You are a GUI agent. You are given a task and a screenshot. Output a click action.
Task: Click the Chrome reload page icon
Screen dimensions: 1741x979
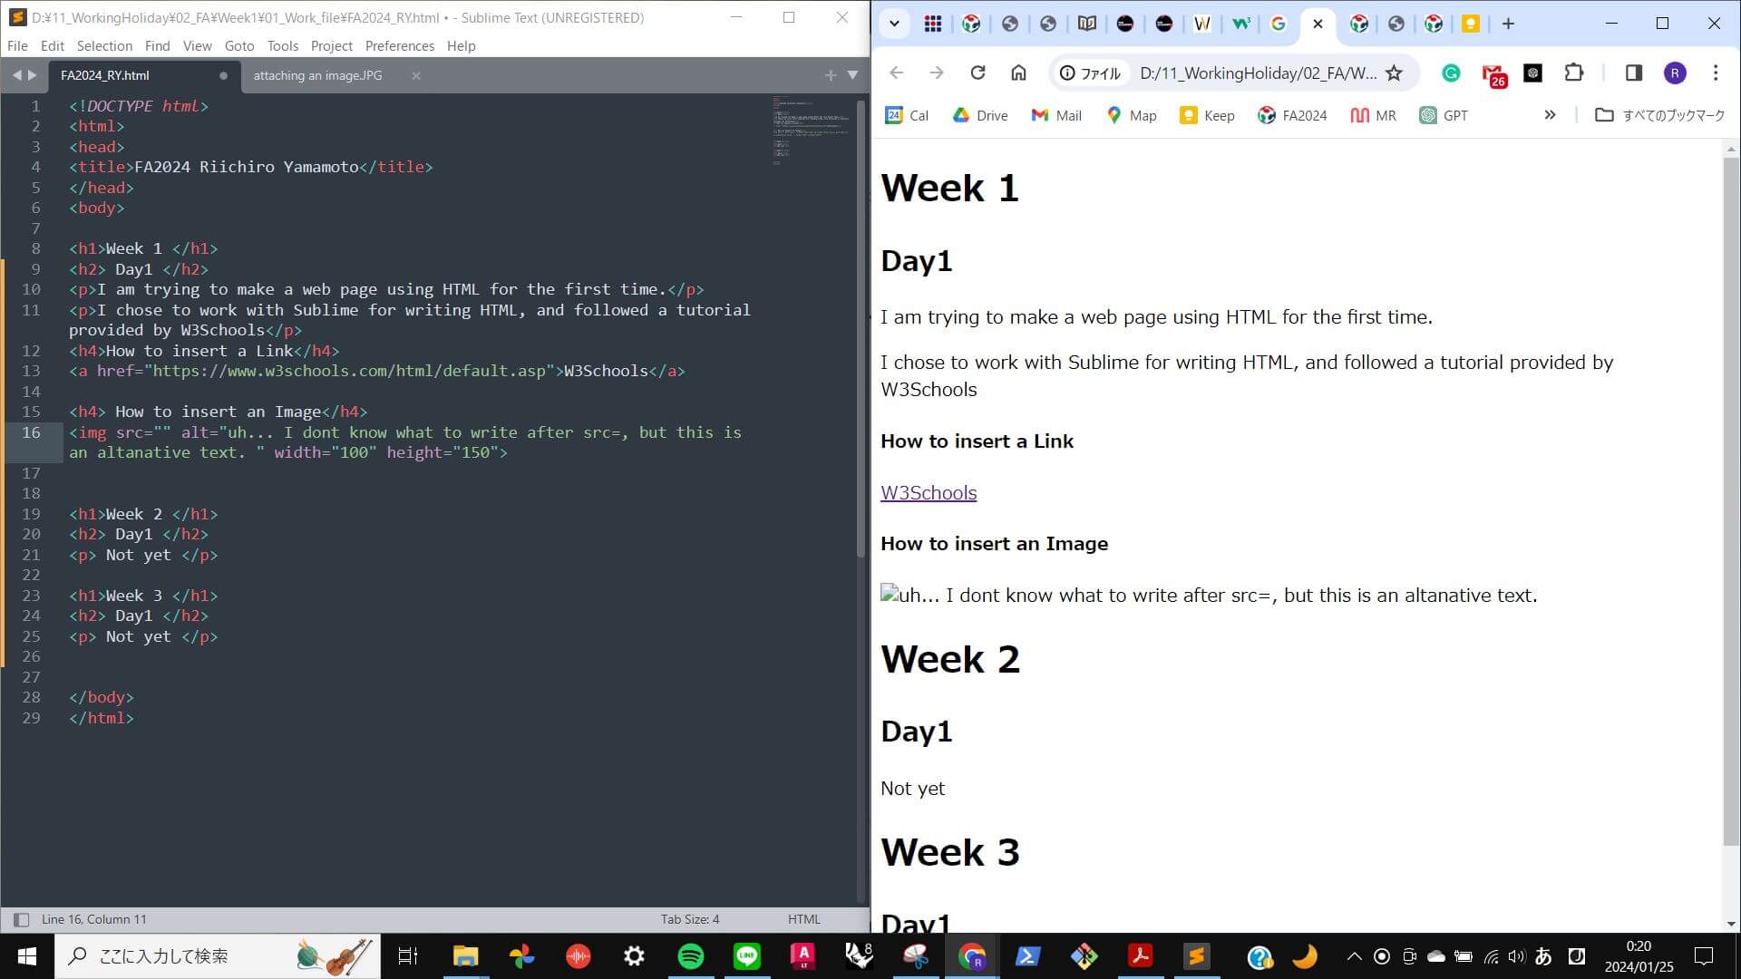pyautogui.click(x=977, y=73)
